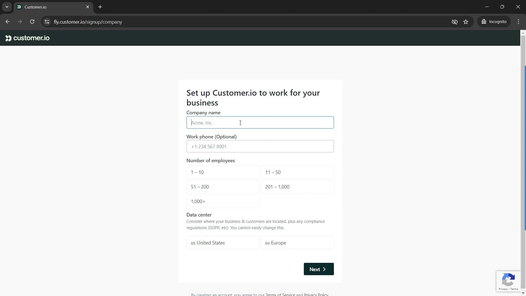Click the new tab plus icon
526x296 pixels.
(x=100, y=7)
